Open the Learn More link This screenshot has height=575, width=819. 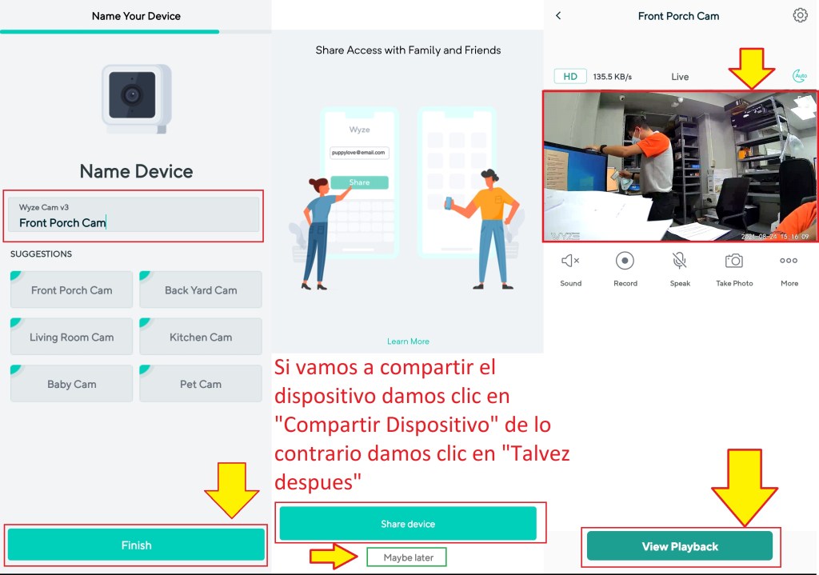(408, 341)
